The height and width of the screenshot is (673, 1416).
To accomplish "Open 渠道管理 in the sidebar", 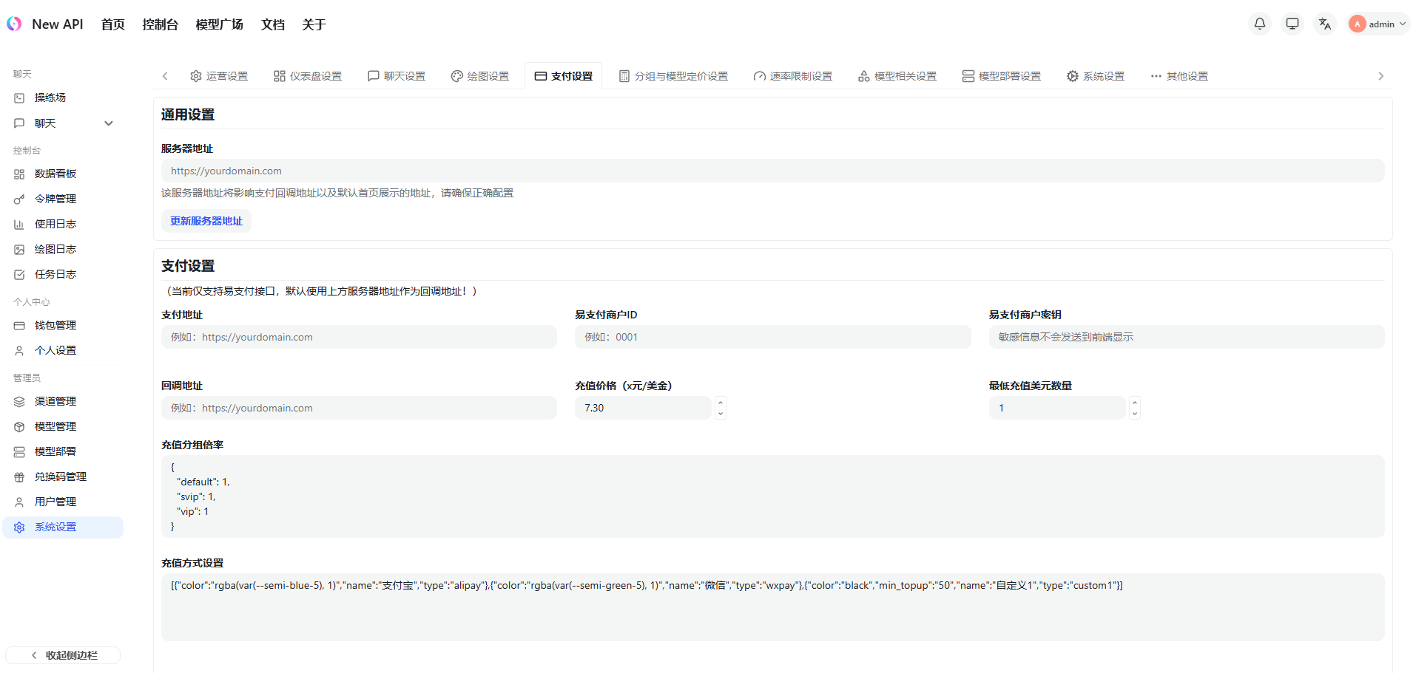I will (x=55, y=401).
